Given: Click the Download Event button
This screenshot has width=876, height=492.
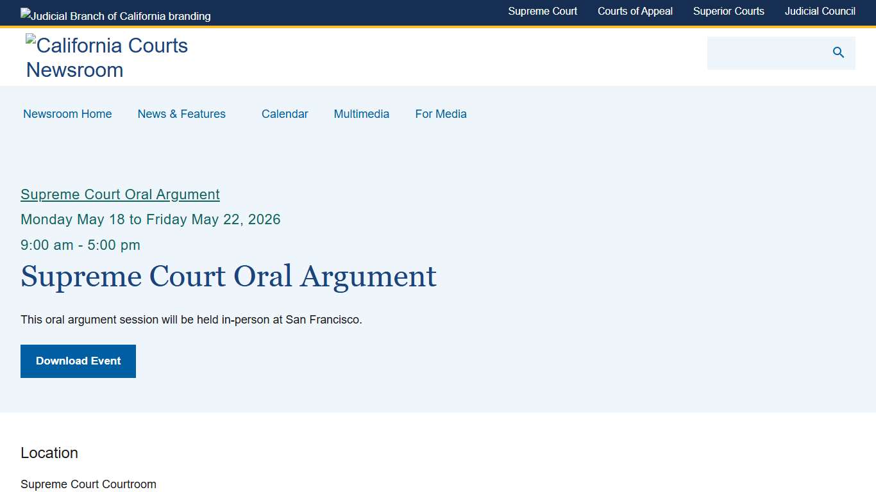Looking at the screenshot, I should (x=78, y=361).
